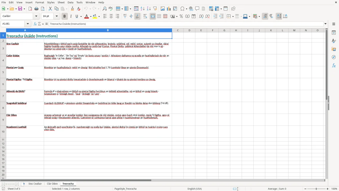Screen dimensions: 339x191
Task: Export directly as PDF
Action: (30, 9)
